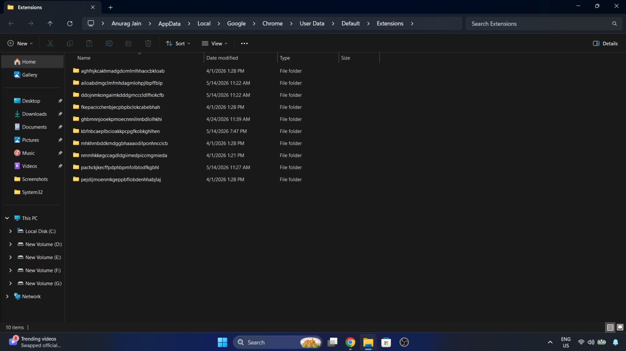The image size is (626, 351).
Task: Click the Paste toolbar icon
Action: coord(89,44)
